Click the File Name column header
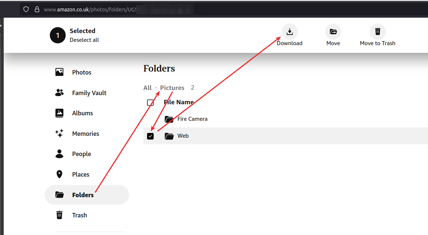Screen dimensions: 428x235 (179, 102)
